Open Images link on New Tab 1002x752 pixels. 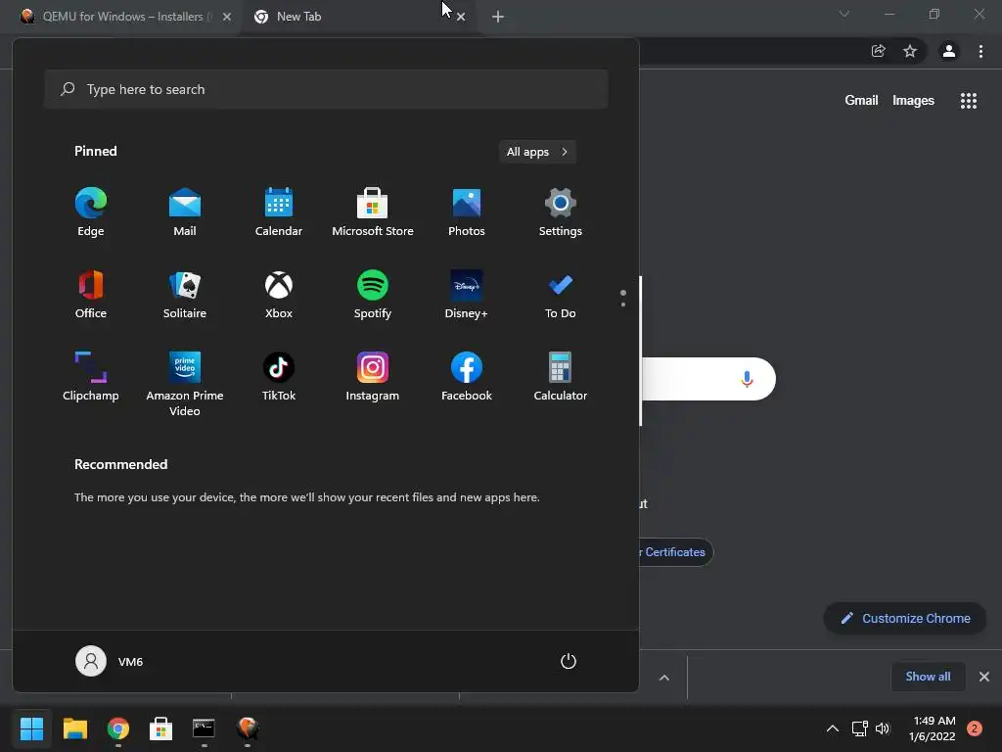point(913,101)
